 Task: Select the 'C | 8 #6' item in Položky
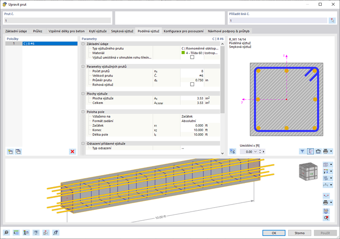(x=50, y=43)
